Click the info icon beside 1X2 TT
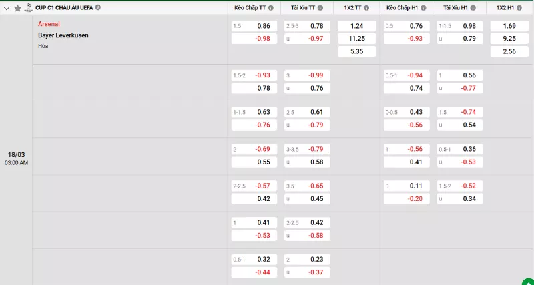The image size is (534, 285). (366, 8)
